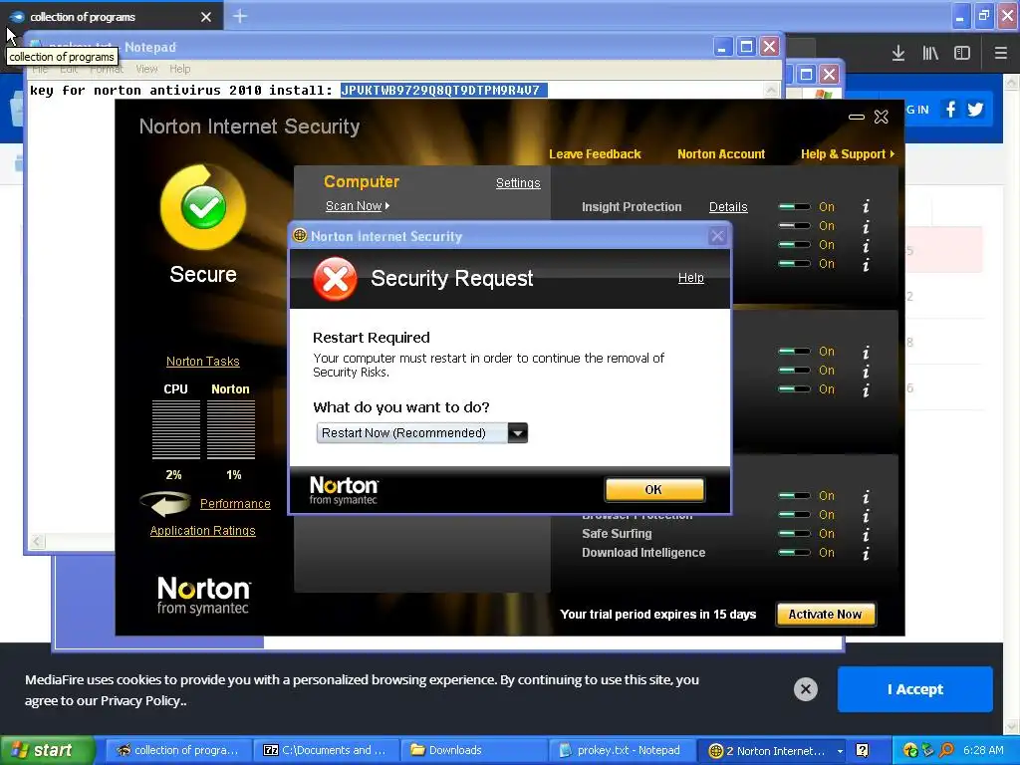Open the Norton Tasks link
This screenshot has height=765, width=1020.
pyautogui.click(x=203, y=361)
